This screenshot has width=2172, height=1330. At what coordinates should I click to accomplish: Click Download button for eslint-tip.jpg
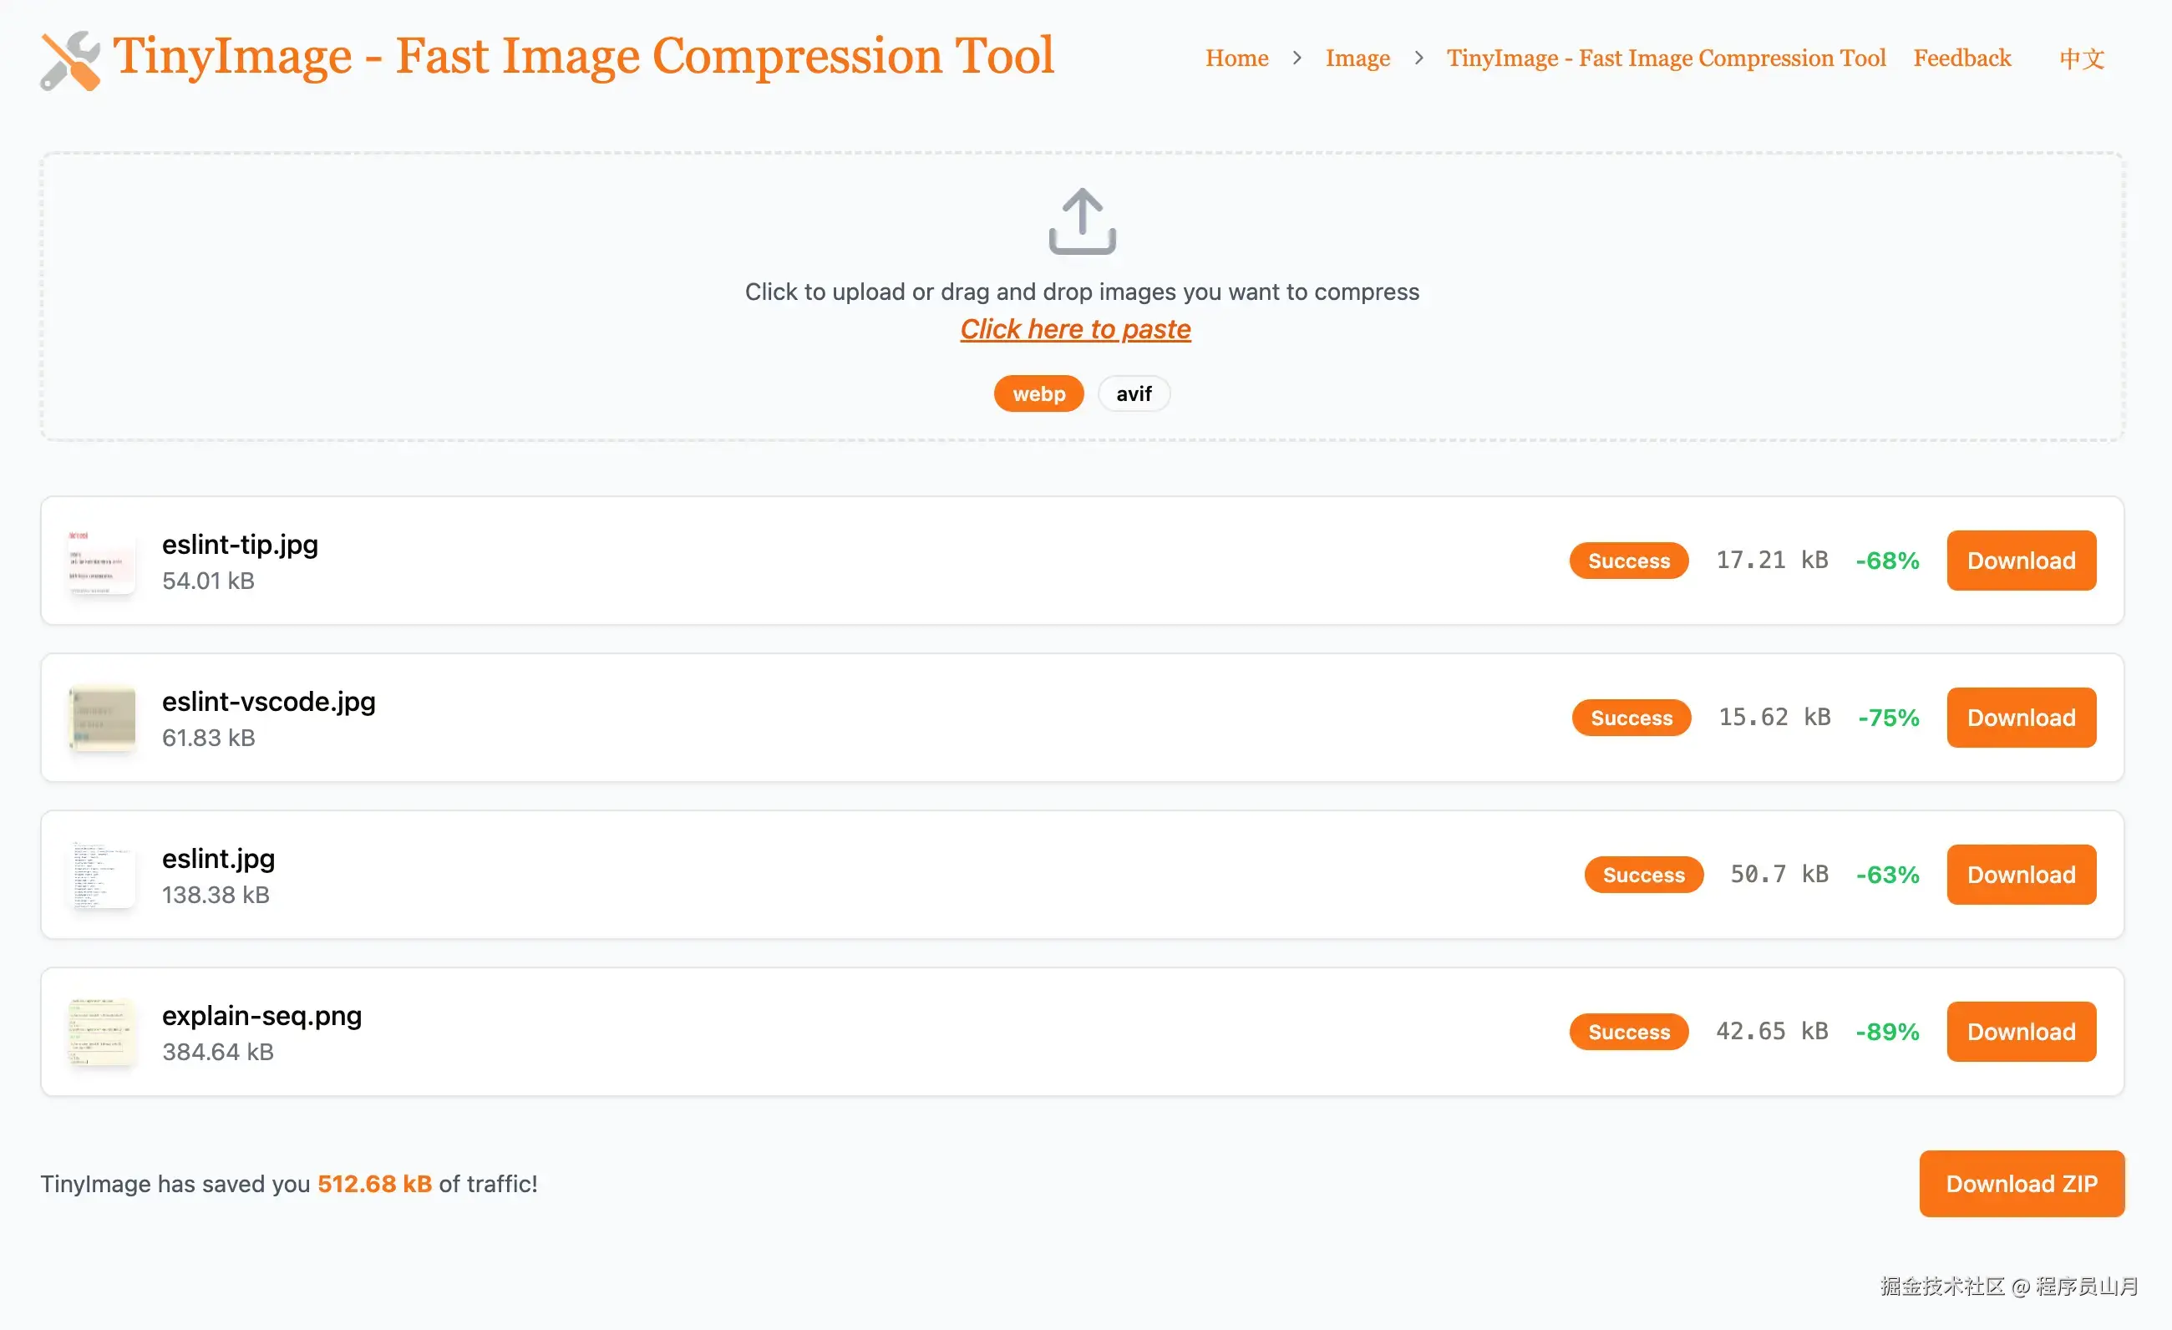pos(2022,561)
